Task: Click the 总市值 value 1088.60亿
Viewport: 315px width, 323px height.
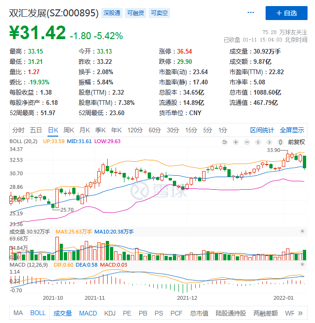Action: [x=267, y=92]
